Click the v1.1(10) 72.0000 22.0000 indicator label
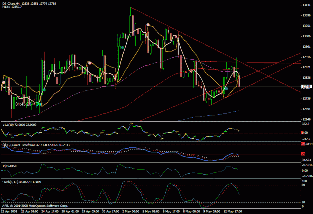The image size is (313, 214). (20, 125)
